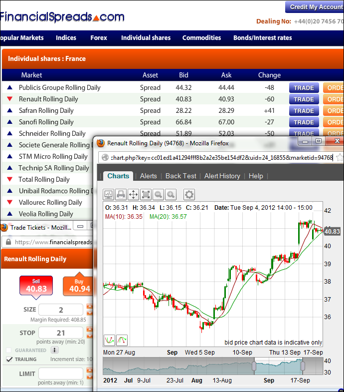Switch to the Charts tab
Viewport: 344px width, 392px height.
(x=118, y=176)
